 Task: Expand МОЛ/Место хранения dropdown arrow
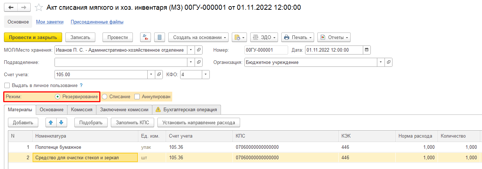point(191,50)
